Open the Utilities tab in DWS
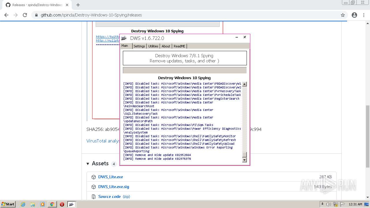This screenshot has width=370, height=208. [x=153, y=46]
